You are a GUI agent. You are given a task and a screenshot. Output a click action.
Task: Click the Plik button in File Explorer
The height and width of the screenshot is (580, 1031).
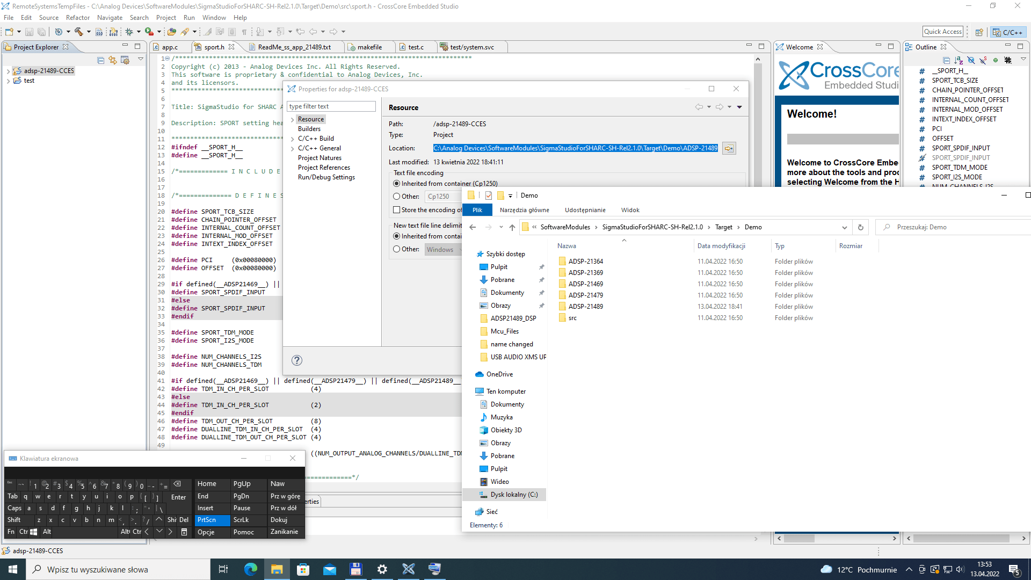click(x=477, y=210)
